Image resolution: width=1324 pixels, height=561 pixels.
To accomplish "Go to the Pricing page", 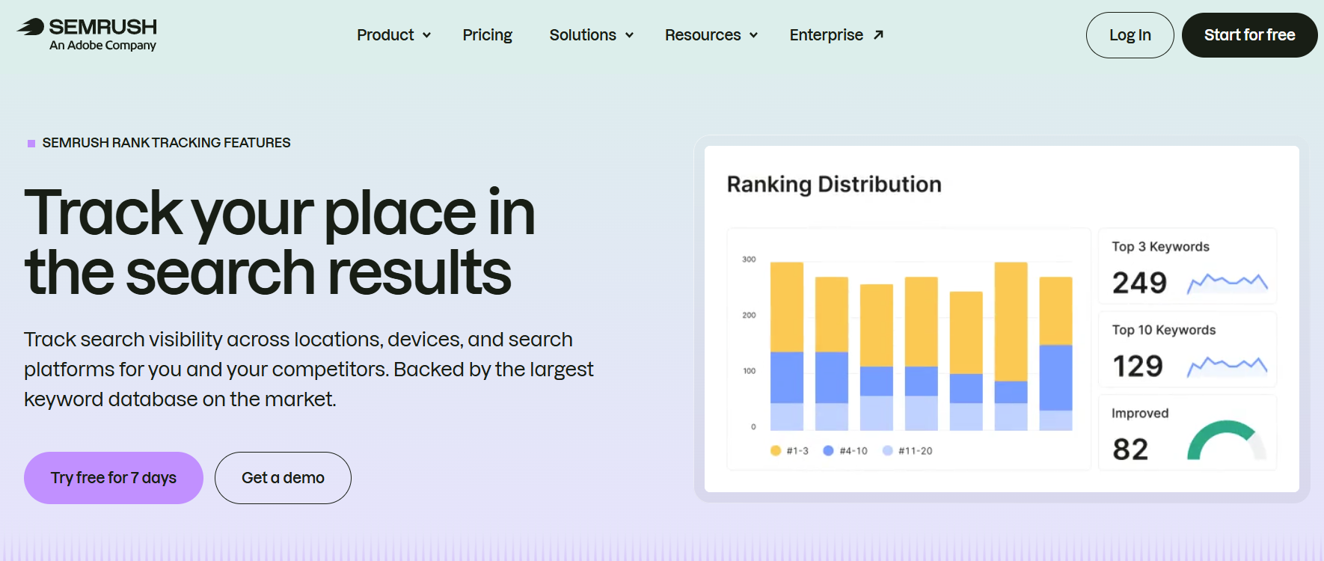I will pos(488,35).
